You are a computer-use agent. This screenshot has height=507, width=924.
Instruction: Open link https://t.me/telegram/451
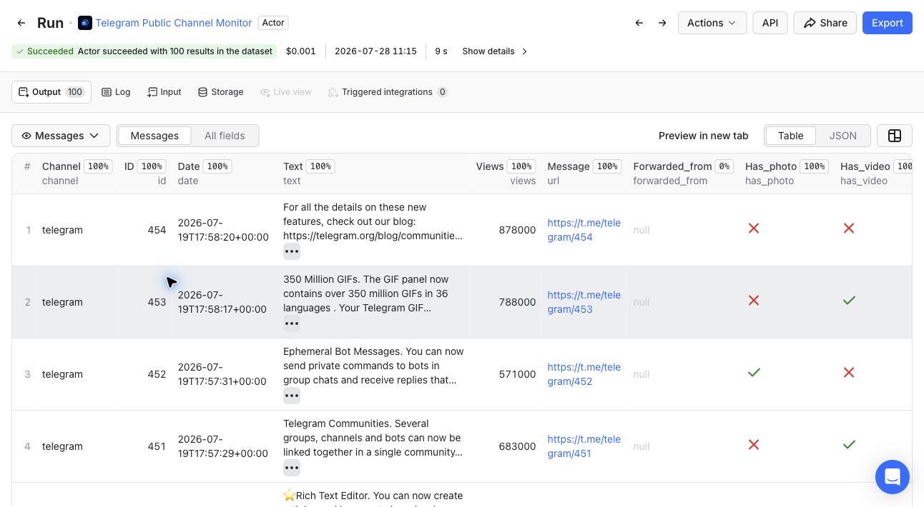pyautogui.click(x=584, y=446)
